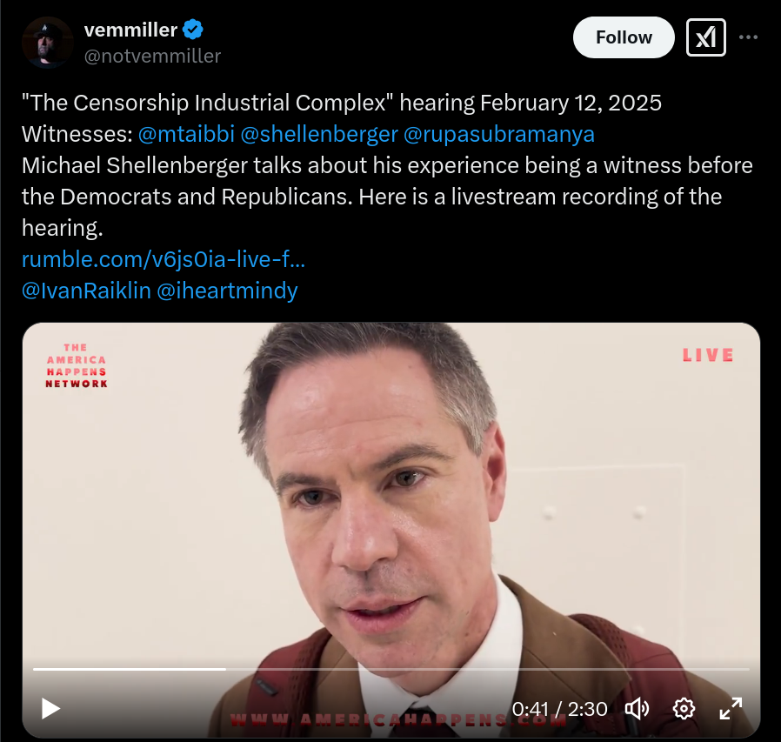
Task: Follow vemmiller account
Action: pyautogui.click(x=624, y=37)
